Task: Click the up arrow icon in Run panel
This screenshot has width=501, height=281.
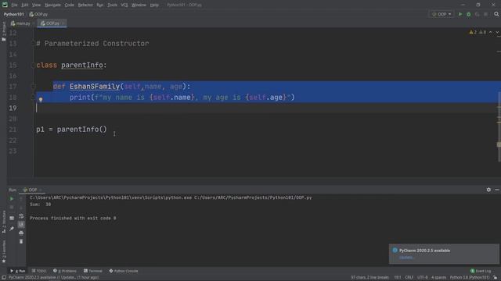Action: pos(21,198)
